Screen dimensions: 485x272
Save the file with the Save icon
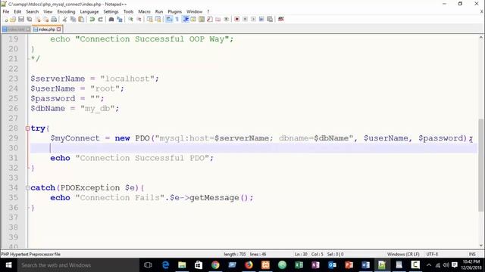[21, 19]
